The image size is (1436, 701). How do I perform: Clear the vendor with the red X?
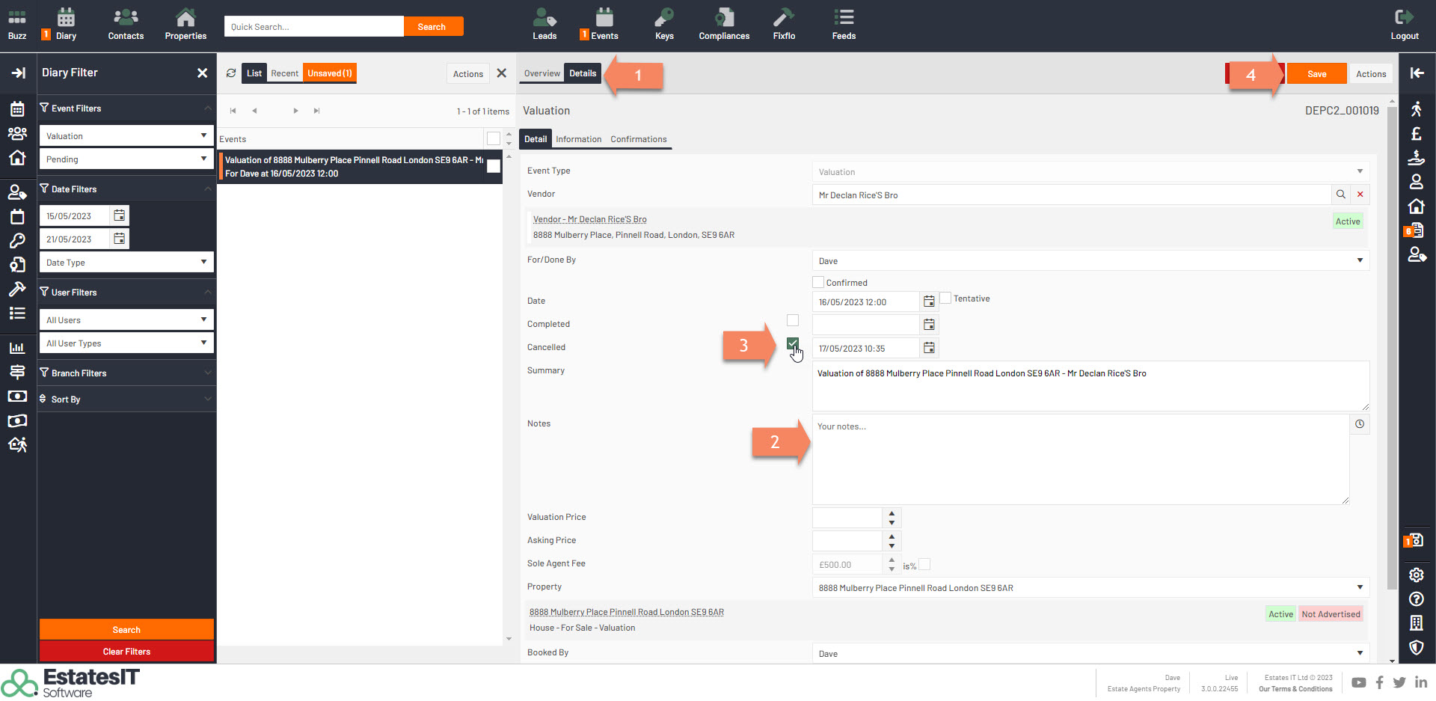click(1360, 195)
